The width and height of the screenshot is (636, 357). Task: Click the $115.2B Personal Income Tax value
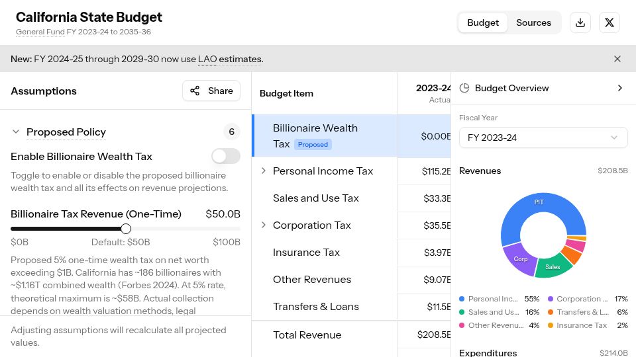click(436, 171)
